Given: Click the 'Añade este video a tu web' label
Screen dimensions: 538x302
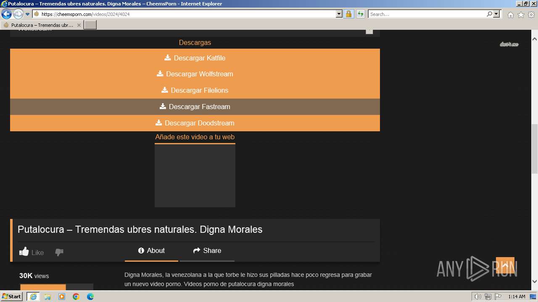Looking at the screenshot, I should pos(195,137).
